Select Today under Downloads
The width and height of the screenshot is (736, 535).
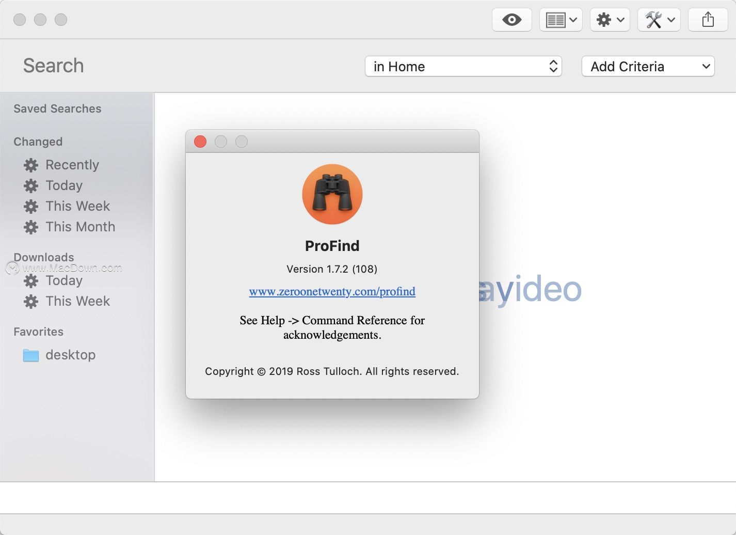(64, 280)
